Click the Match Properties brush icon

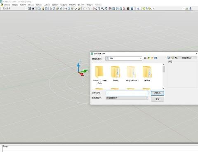click(x=76, y=9)
